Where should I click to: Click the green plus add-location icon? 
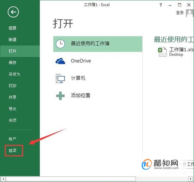click(x=60, y=96)
